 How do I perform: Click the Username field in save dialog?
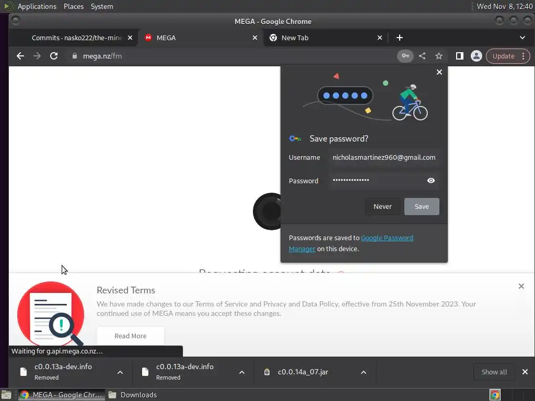384,158
